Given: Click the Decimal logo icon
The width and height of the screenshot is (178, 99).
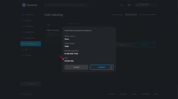Looking at the screenshot, I should (x=24, y=5).
